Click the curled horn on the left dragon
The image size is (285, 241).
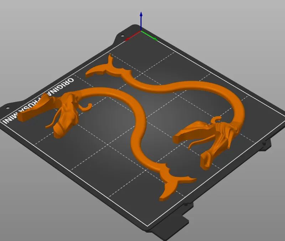pyautogui.click(x=87, y=106)
